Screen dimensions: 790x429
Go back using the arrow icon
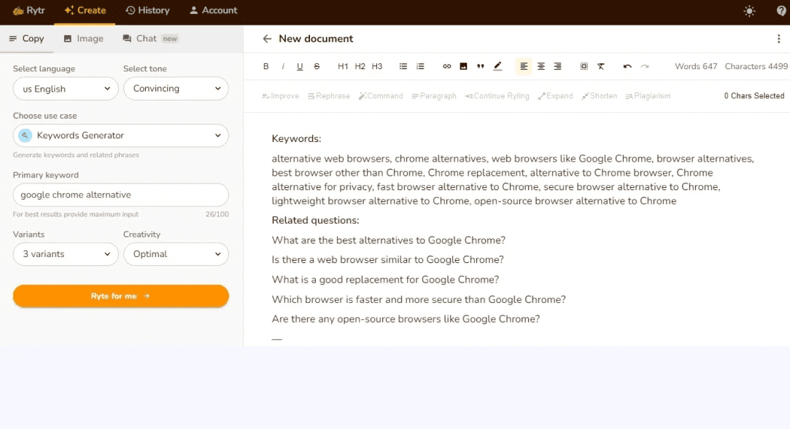pyautogui.click(x=267, y=39)
